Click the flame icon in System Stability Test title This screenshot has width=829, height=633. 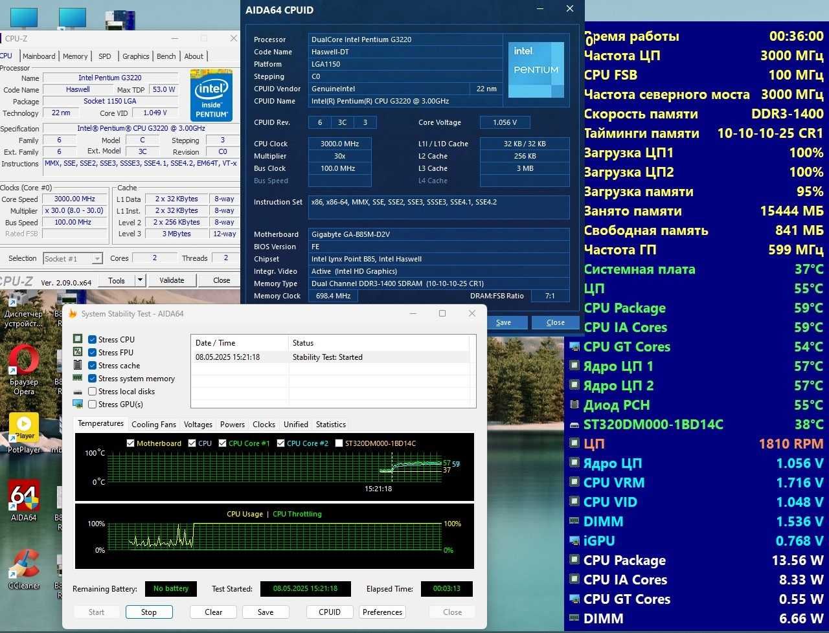coord(73,314)
